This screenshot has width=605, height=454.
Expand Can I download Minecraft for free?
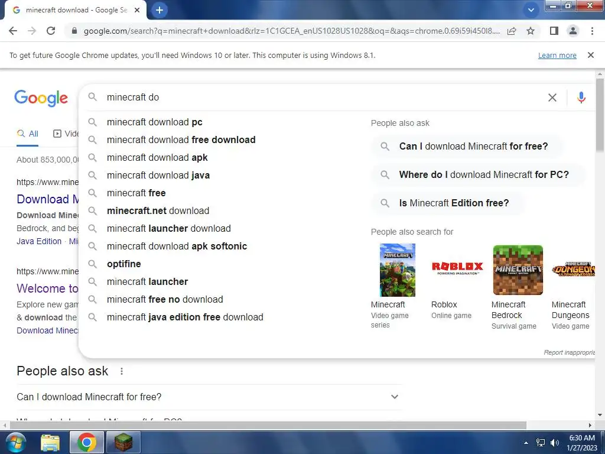(x=210, y=397)
